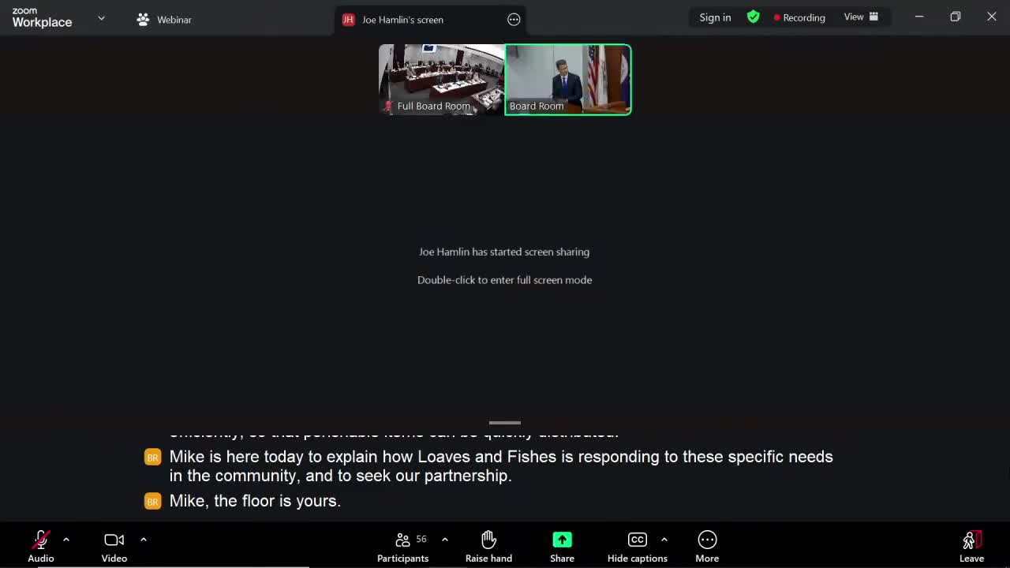
Task: Open the More options menu
Action: point(707,546)
